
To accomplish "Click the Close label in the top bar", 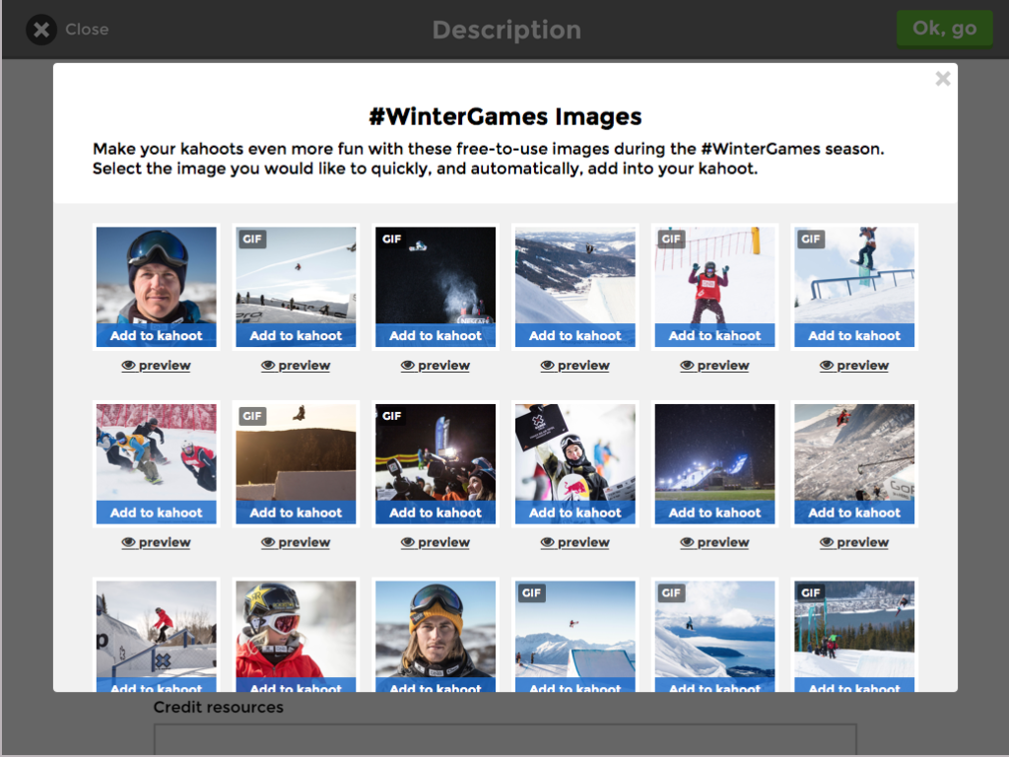I will [87, 29].
